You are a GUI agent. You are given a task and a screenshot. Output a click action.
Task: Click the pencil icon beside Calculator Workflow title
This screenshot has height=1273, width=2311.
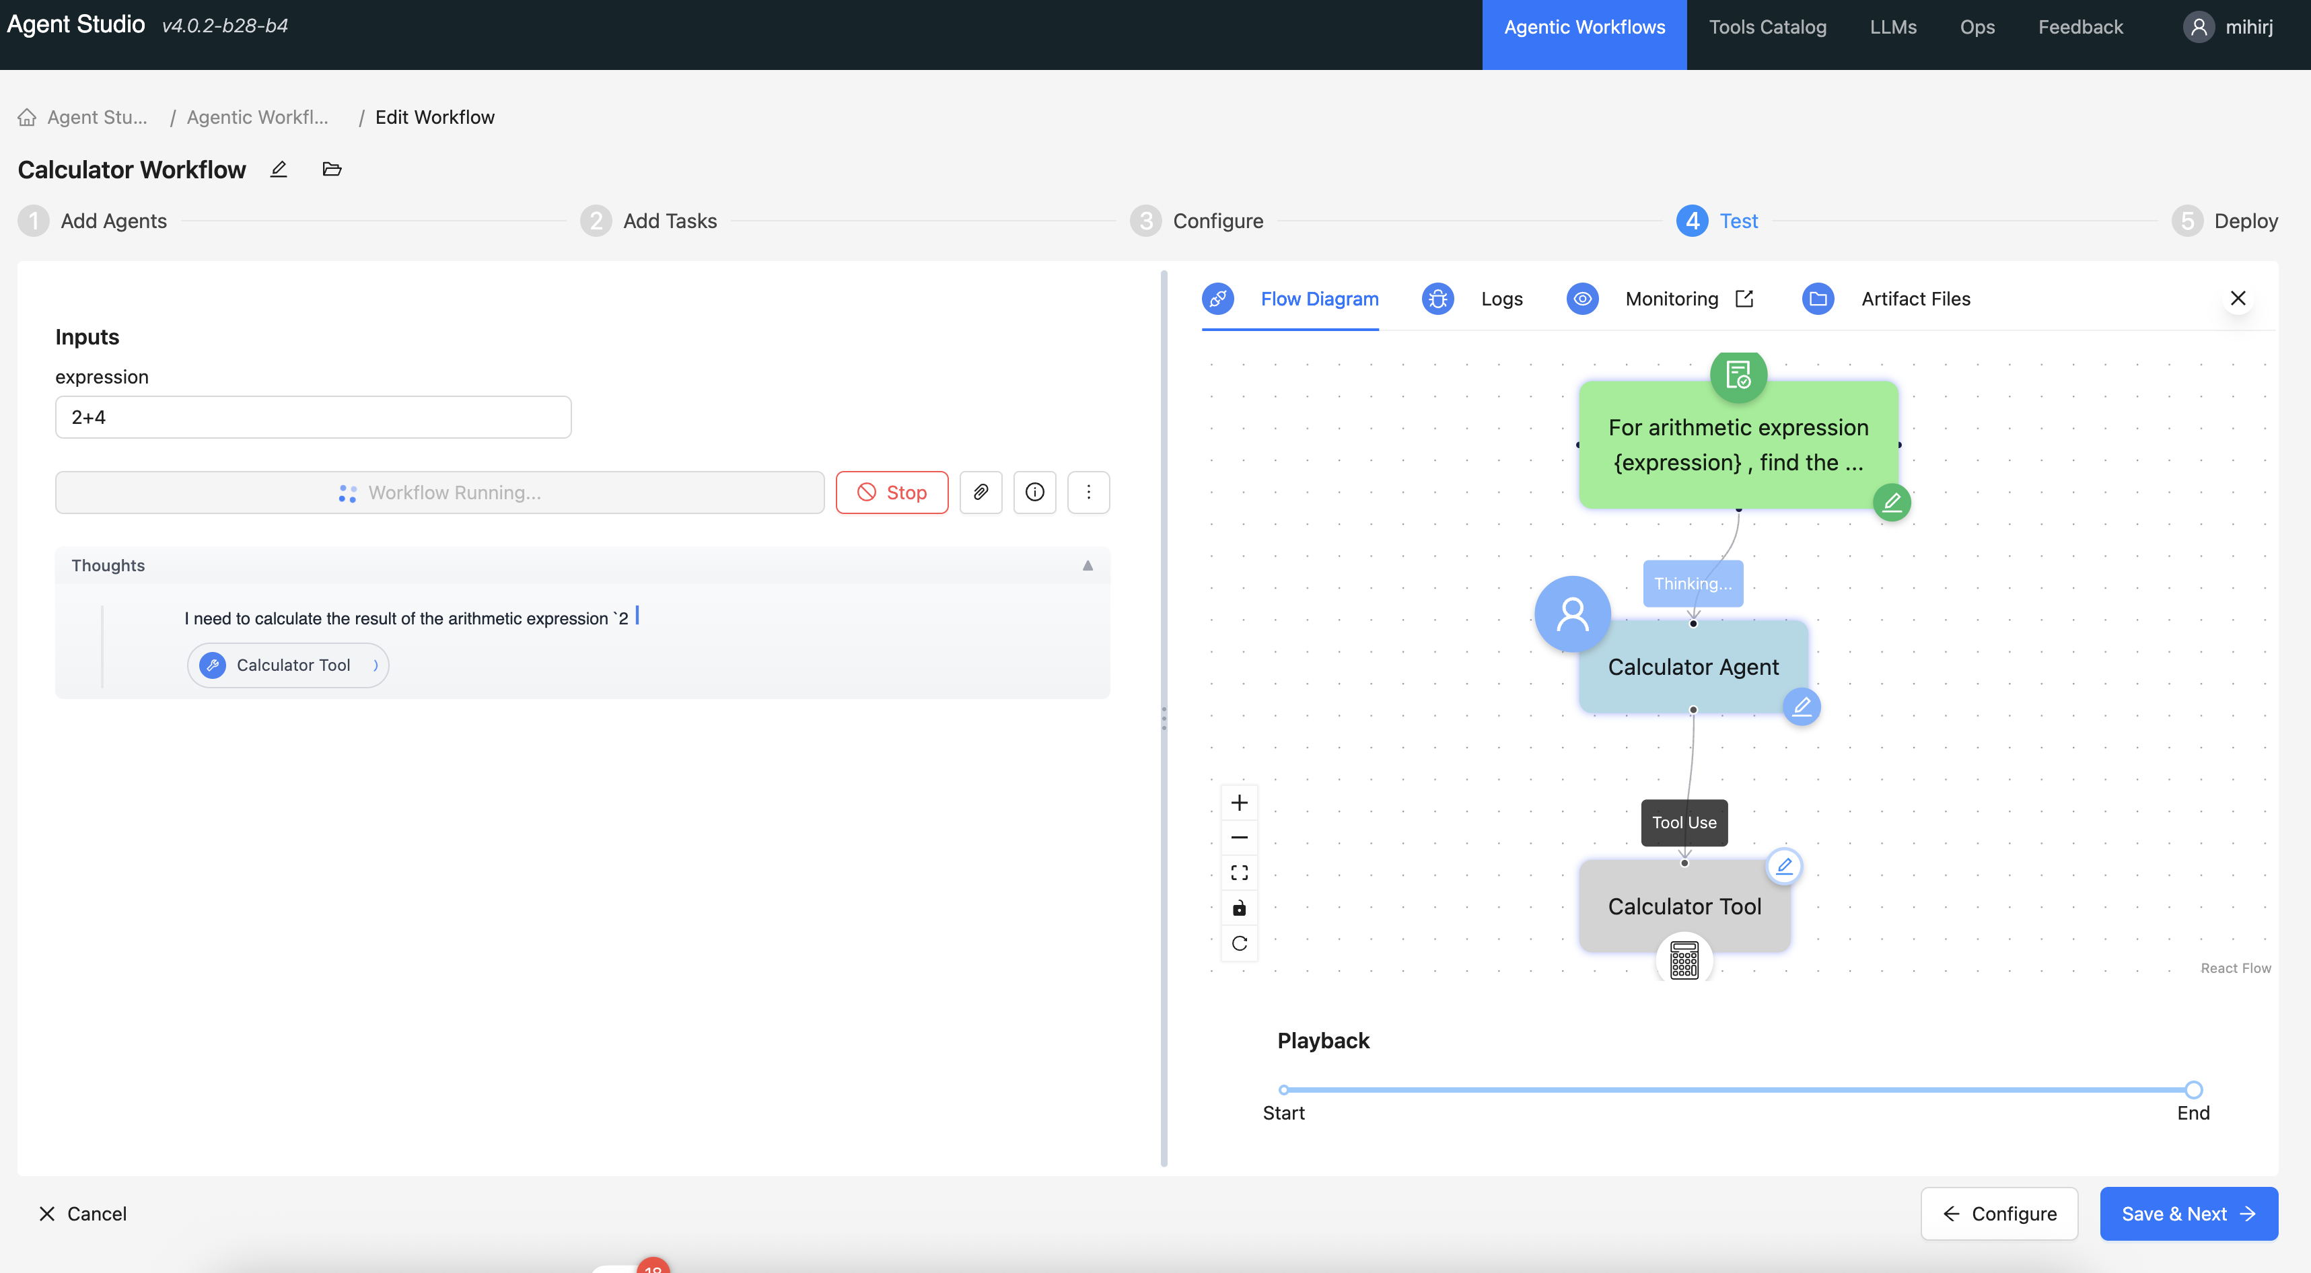(x=279, y=169)
